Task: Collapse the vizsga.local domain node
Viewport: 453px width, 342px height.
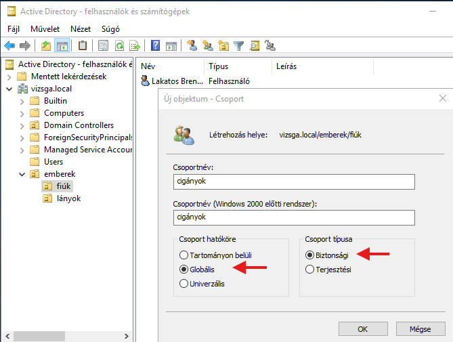Action: (x=9, y=89)
